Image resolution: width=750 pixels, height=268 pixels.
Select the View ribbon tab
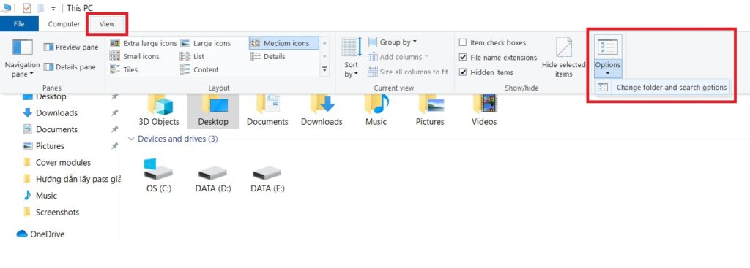click(107, 24)
